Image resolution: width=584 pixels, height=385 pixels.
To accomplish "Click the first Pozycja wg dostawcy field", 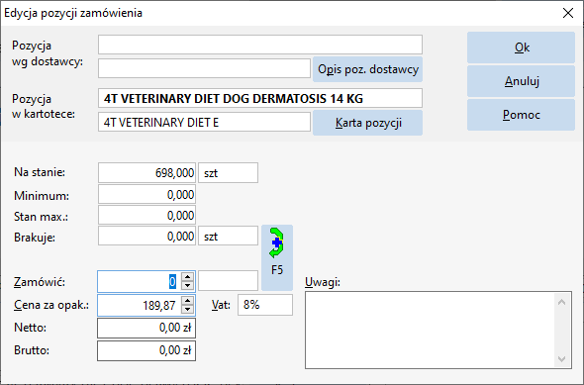I will coord(260,45).
